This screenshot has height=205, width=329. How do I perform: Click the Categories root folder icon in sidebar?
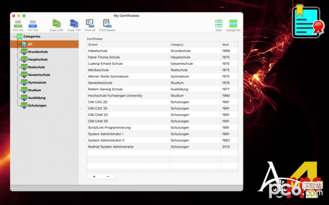click(x=20, y=37)
